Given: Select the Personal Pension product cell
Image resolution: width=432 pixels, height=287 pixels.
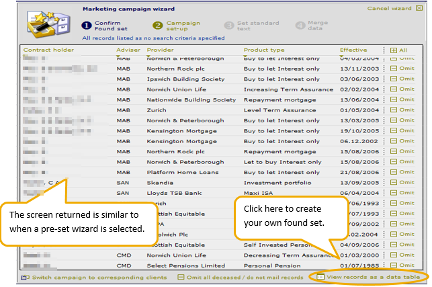Looking at the screenshot, I should pyautogui.click(x=272, y=265).
